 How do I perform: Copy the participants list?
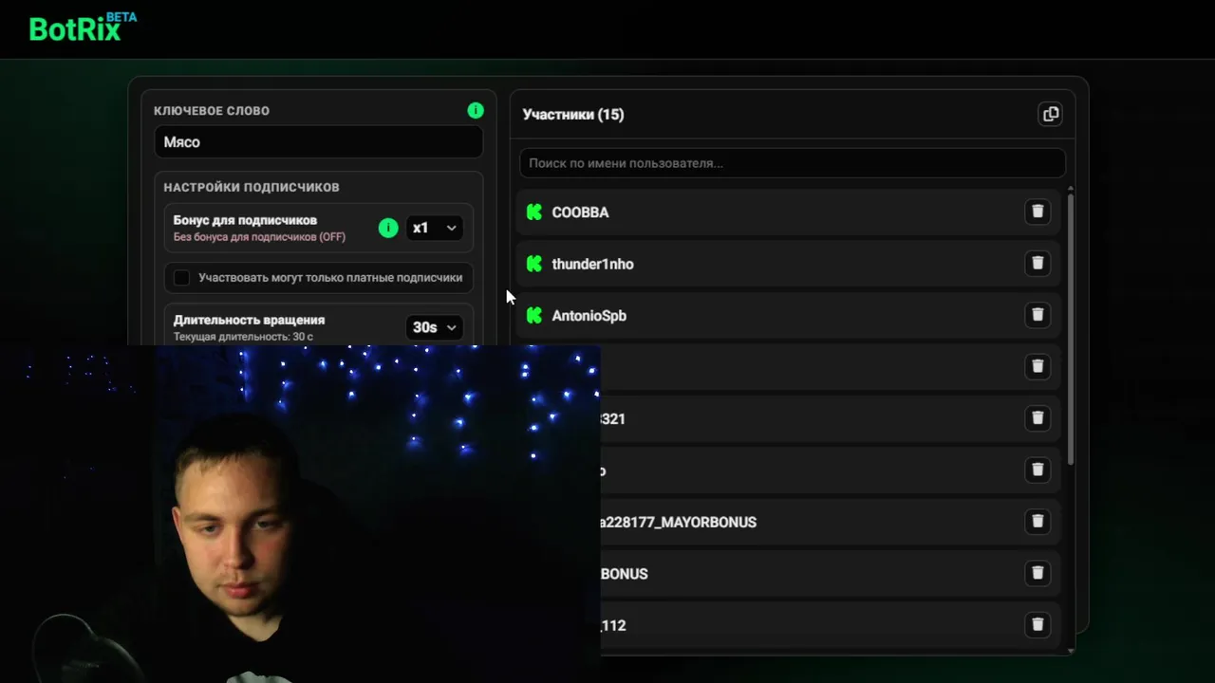pos(1050,114)
